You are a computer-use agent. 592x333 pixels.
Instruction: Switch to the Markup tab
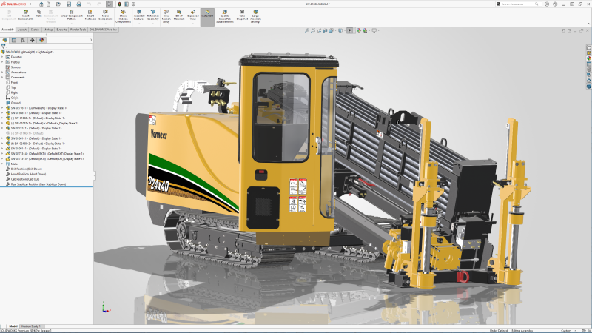tap(48, 30)
